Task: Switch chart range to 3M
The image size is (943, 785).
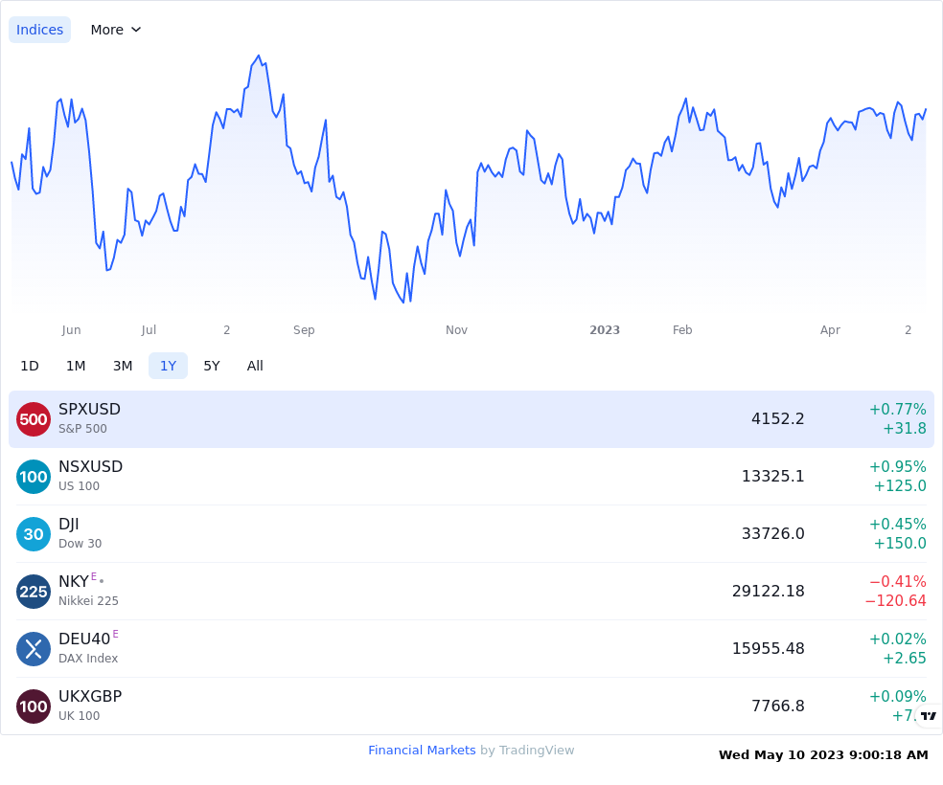Action: tap(123, 366)
